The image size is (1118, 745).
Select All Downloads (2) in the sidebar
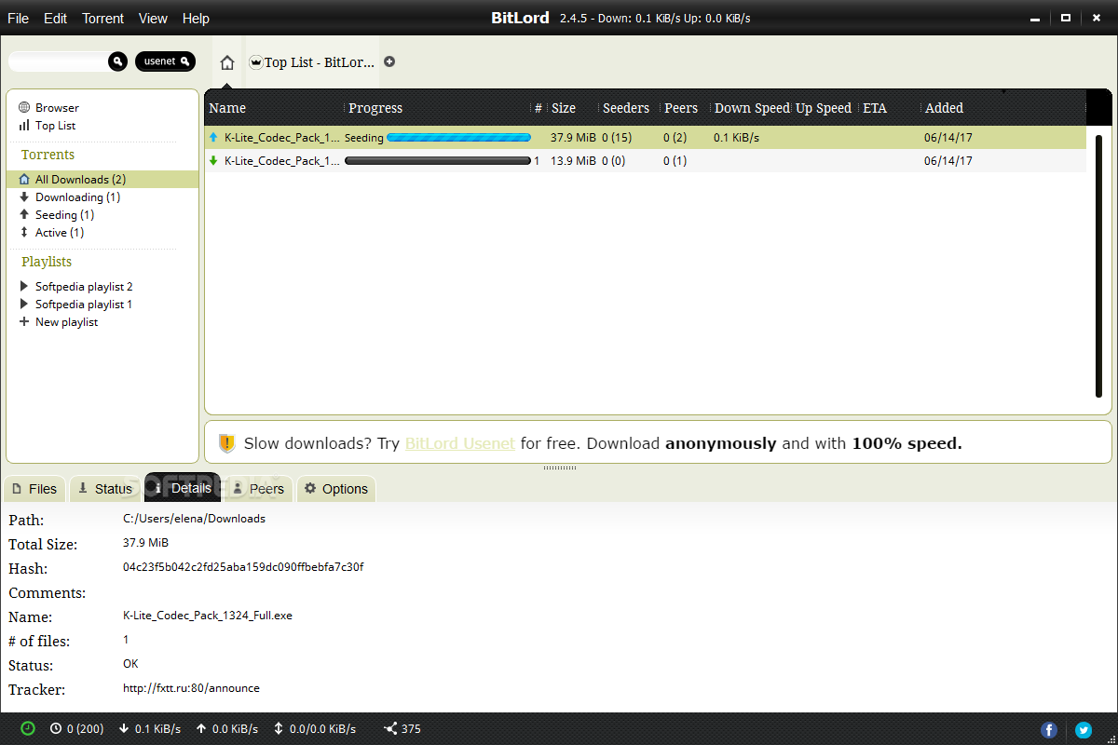[x=102, y=179]
